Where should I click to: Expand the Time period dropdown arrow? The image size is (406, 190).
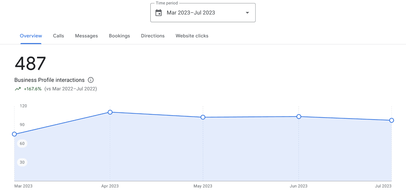pos(247,13)
